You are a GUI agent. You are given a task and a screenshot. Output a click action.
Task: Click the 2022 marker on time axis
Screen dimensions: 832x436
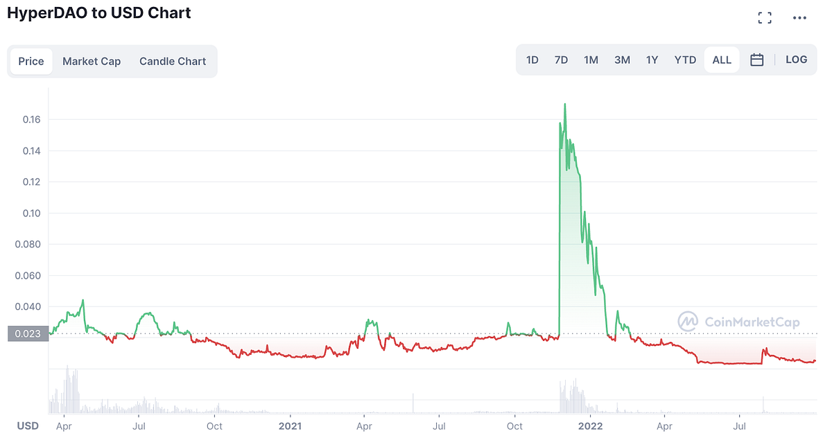(x=590, y=426)
